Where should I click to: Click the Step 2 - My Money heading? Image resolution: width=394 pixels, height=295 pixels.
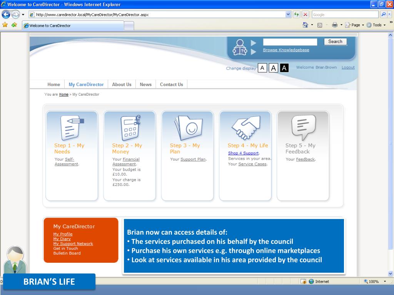[x=127, y=149]
